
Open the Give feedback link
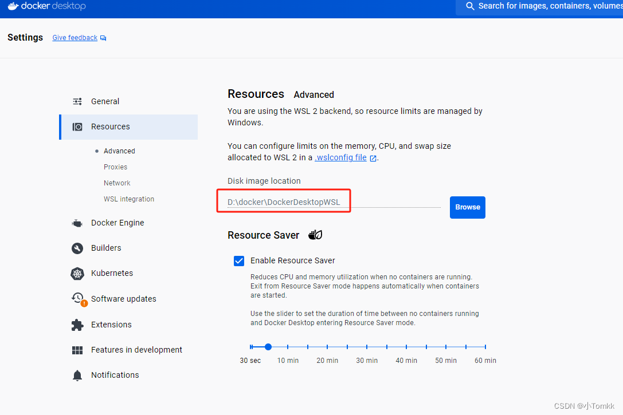click(x=75, y=38)
